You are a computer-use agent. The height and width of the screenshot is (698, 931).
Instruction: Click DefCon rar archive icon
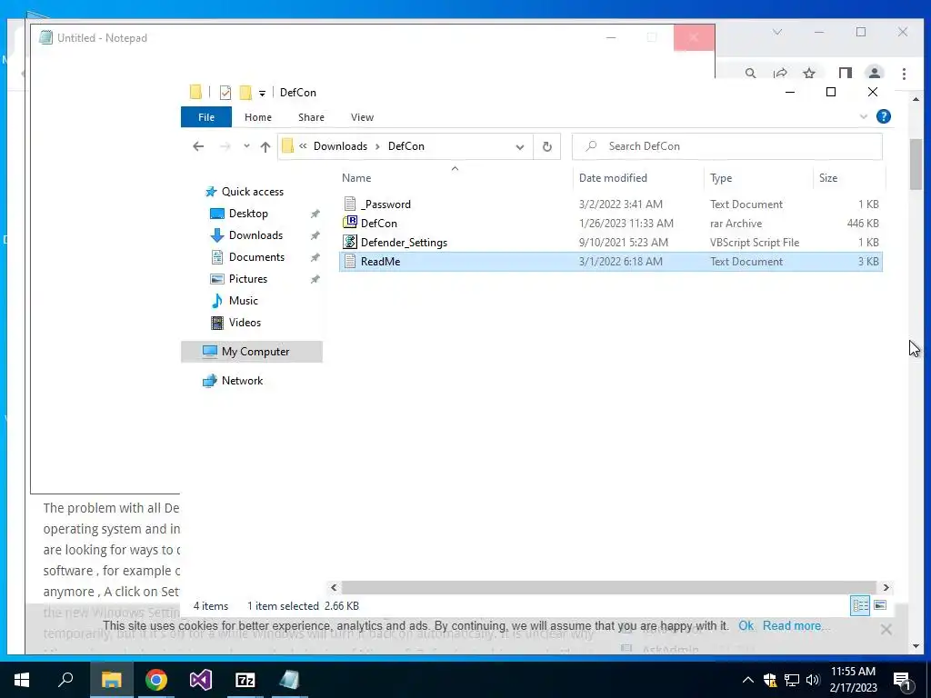(350, 223)
